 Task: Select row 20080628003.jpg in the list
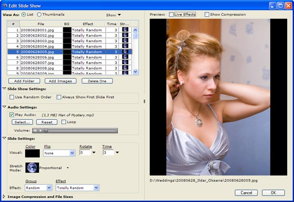pyautogui.click(x=70, y=41)
